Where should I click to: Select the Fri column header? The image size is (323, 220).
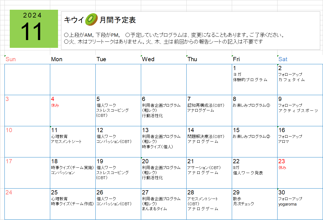236,59
